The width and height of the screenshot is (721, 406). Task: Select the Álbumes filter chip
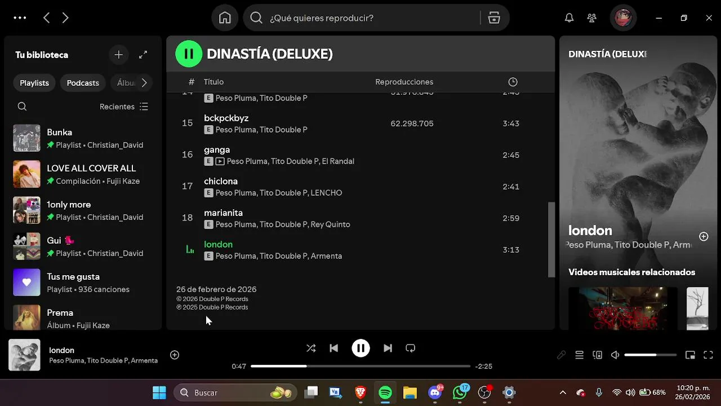(124, 83)
